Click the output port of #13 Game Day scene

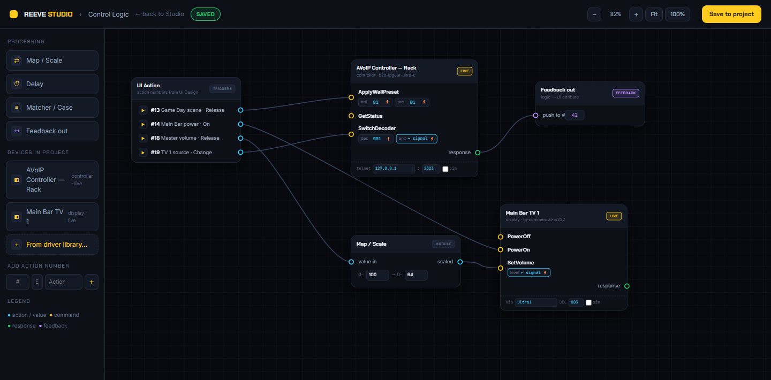(x=240, y=110)
